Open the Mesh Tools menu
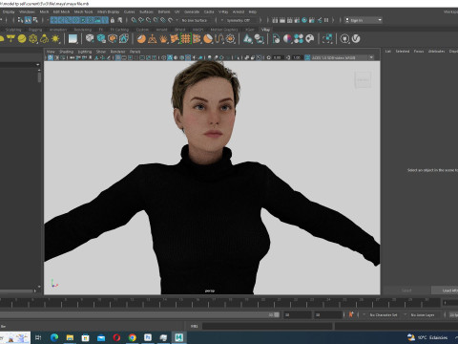This screenshot has width=458, height=344. click(83, 11)
